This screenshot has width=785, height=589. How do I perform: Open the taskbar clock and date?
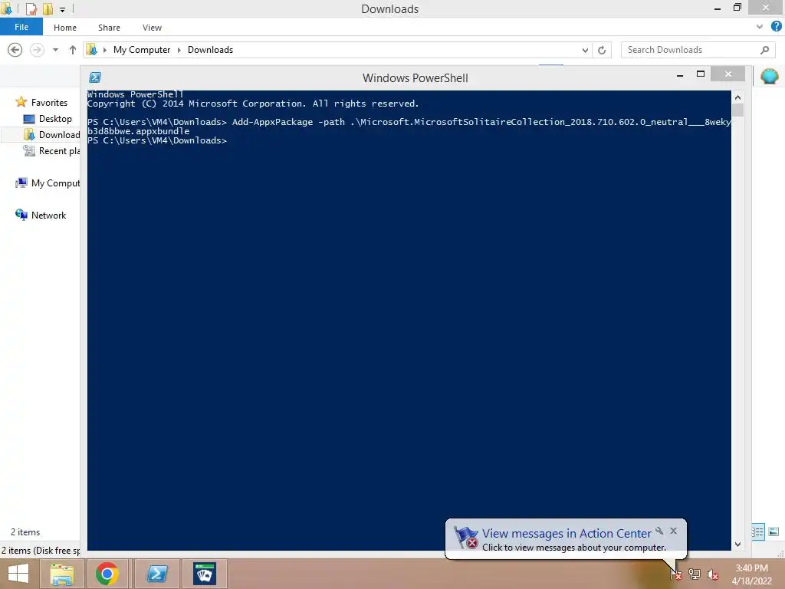coord(751,574)
